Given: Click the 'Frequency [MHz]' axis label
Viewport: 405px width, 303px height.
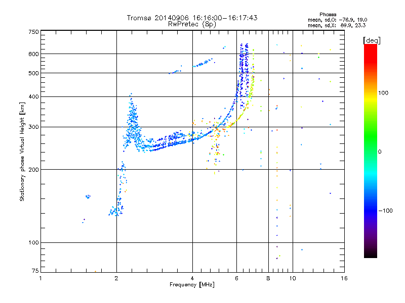Looking at the screenshot, I should click(x=192, y=285).
